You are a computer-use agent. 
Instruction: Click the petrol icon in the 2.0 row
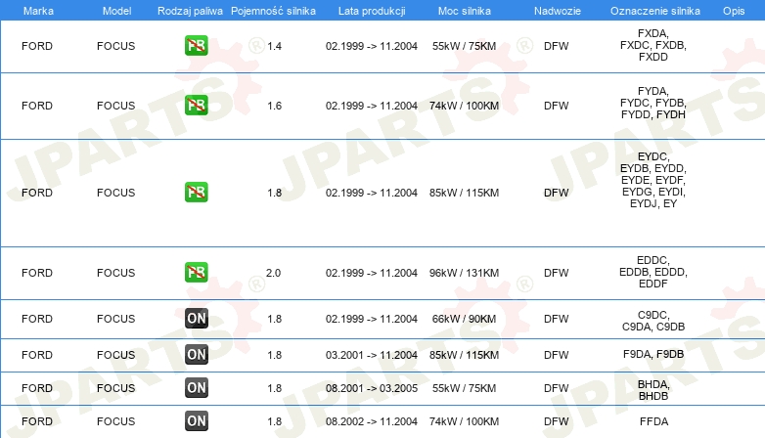tap(196, 272)
